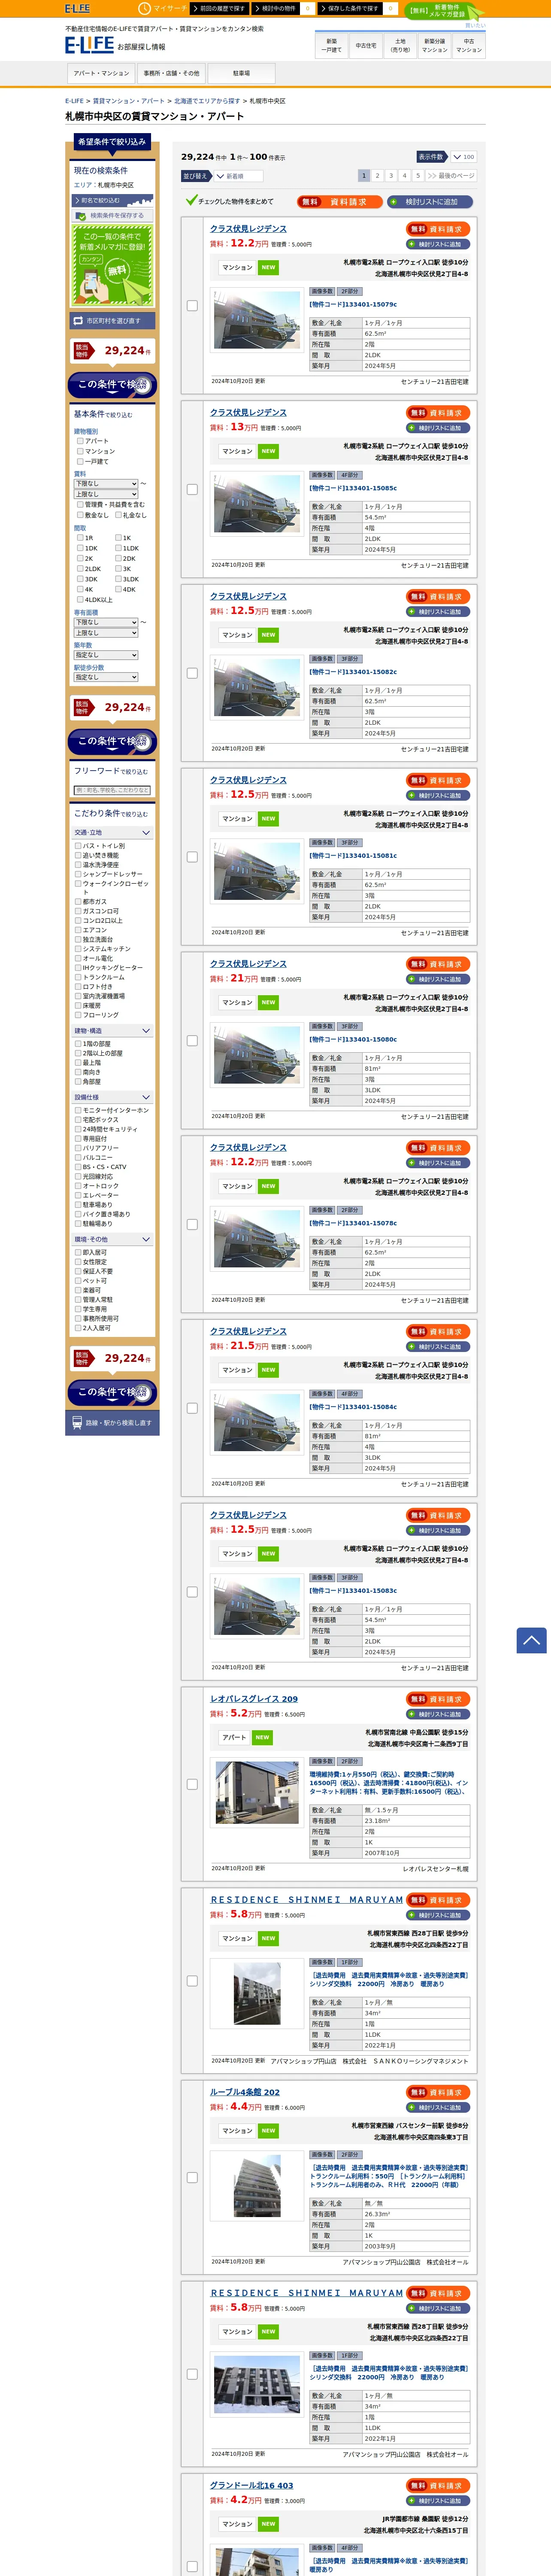Check the 2LDK layout checkbox
This screenshot has height=2576, width=551.
80,568
